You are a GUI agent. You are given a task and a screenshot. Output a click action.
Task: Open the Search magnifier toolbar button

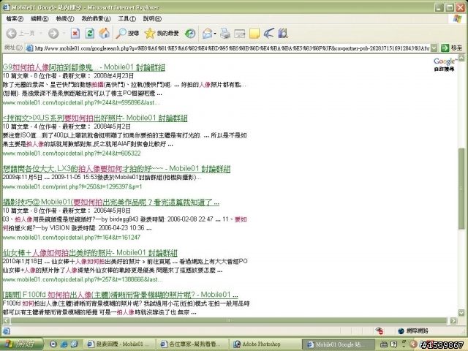[x=127, y=33]
